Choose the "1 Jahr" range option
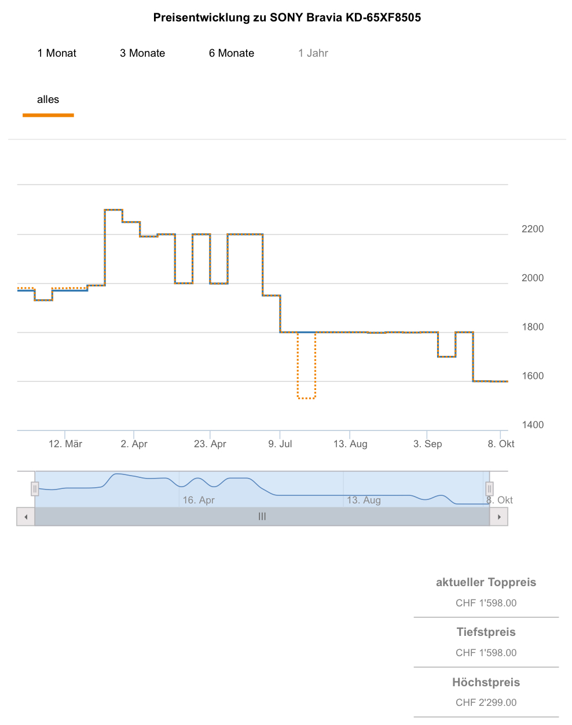Viewport: 572px width, 725px height. point(313,53)
